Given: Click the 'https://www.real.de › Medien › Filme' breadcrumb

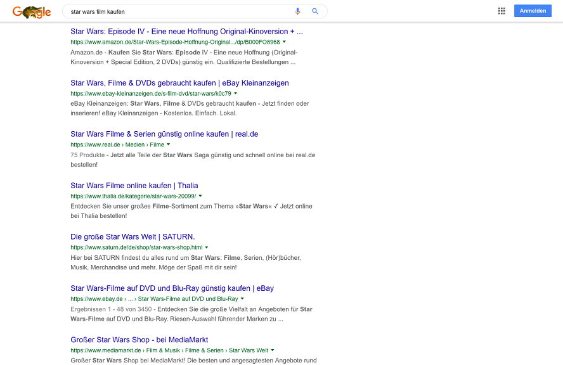Looking at the screenshot, I should [117, 144].
